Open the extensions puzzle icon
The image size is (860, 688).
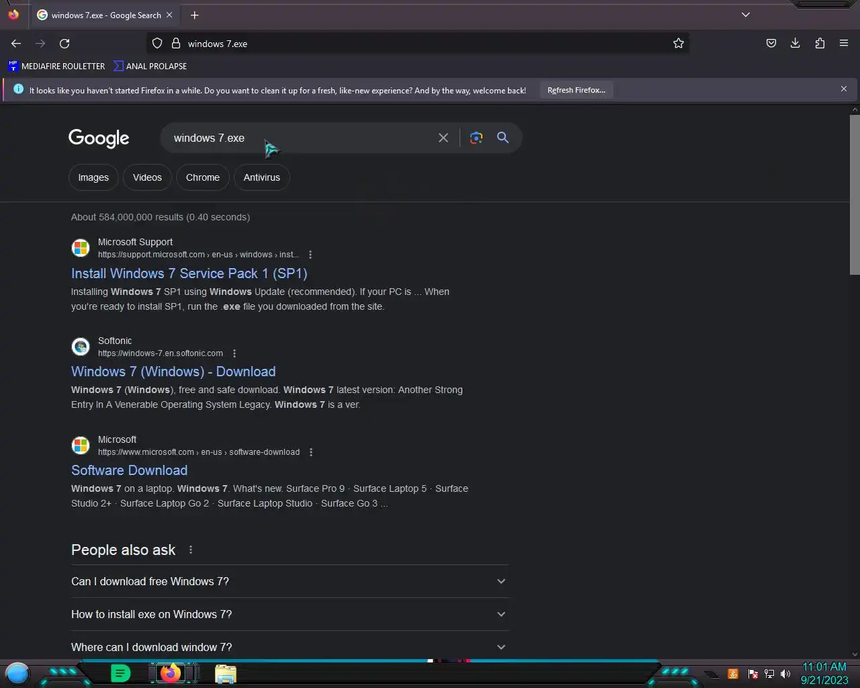(820, 44)
